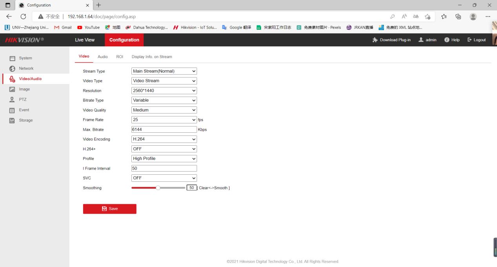Screen dimensions: 497x267
Task: Open the browser Collections icon
Action: 458,16
